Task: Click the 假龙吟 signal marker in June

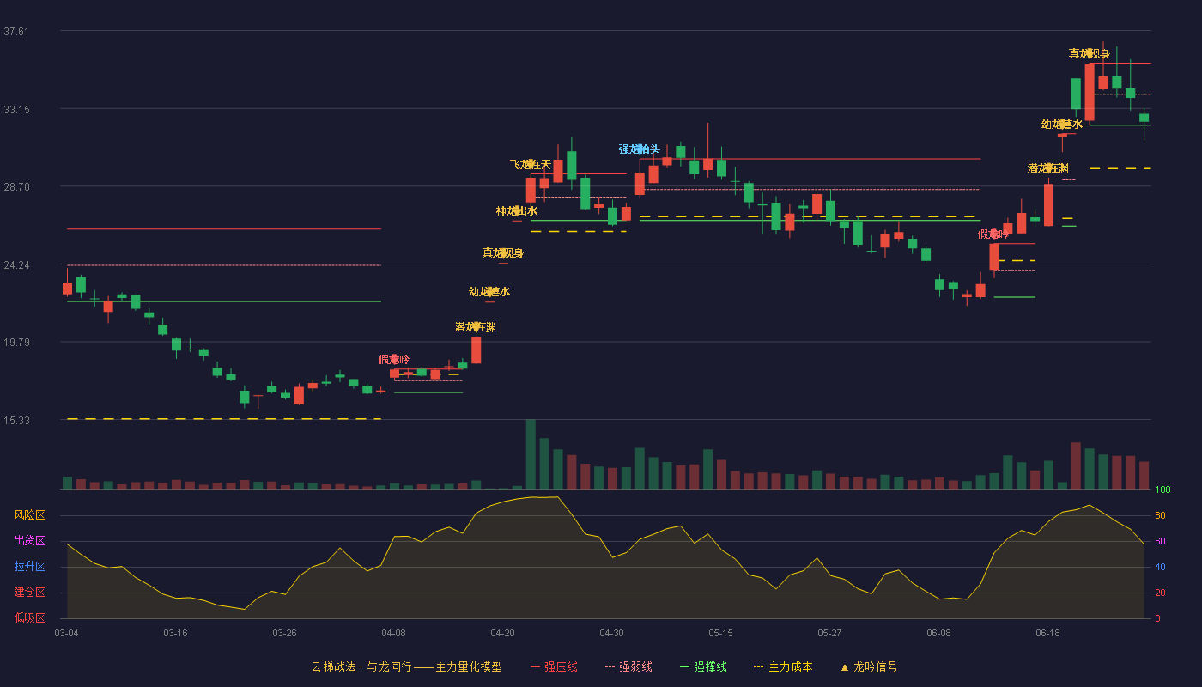Action: (x=993, y=234)
